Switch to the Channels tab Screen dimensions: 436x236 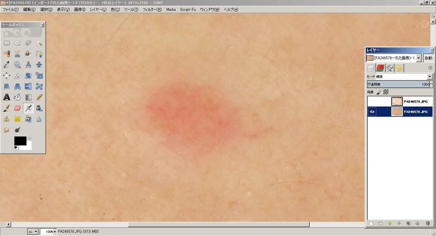380,68
